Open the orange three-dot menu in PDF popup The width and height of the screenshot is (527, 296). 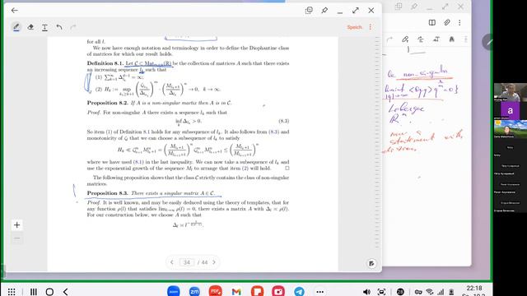[371, 27]
